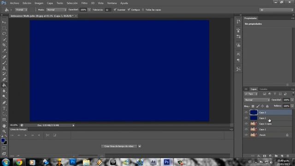The height and width of the screenshot is (166, 295).
Task: Open the Relleno fill arrow
Action: (x=292, y=106)
